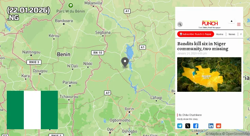This screenshot has width=250, height=136.
Task: Share story on LinkedIn icon
Action: click(211, 126)
